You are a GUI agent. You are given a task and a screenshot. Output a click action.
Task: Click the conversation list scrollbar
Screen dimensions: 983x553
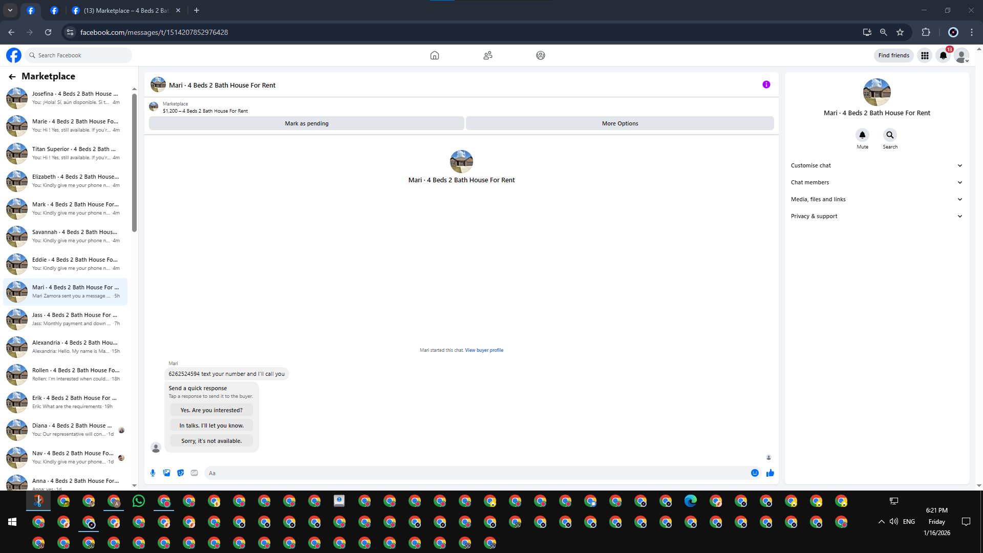pyautogui.click(x=134, y=164)
